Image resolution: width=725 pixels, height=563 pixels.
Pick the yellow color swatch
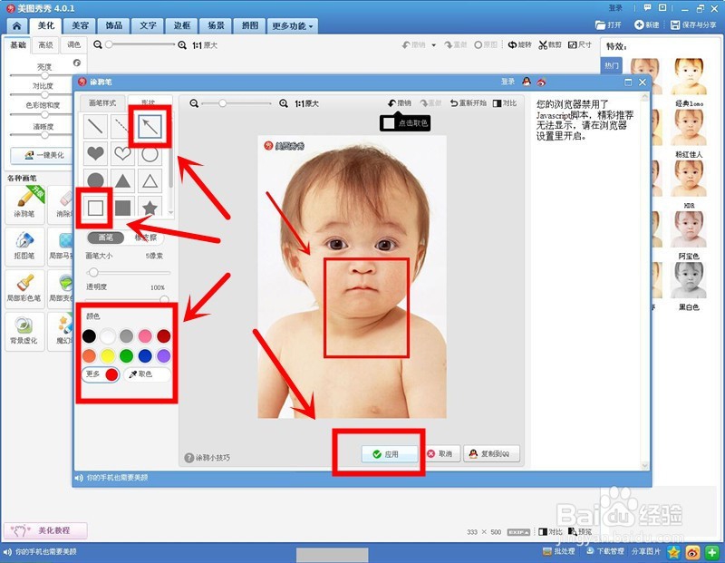coord(108,355)
